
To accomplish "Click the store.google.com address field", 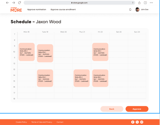I will (79, 3).
